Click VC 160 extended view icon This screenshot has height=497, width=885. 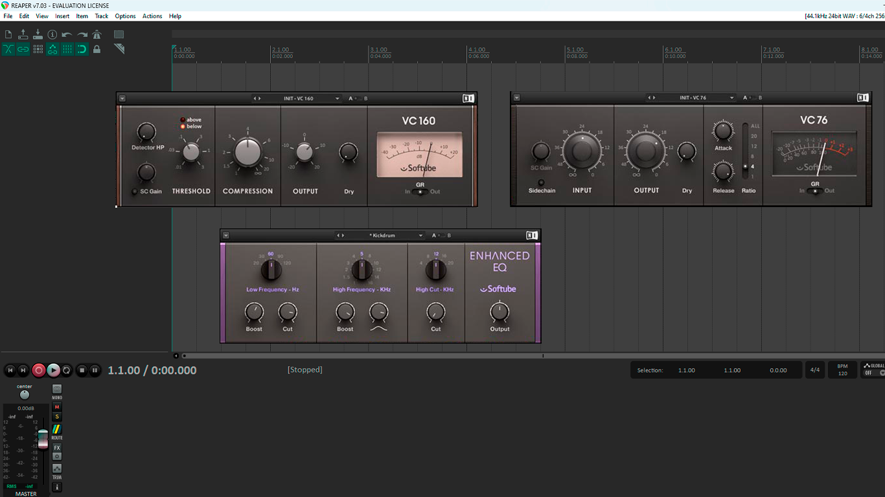(468, 98)
